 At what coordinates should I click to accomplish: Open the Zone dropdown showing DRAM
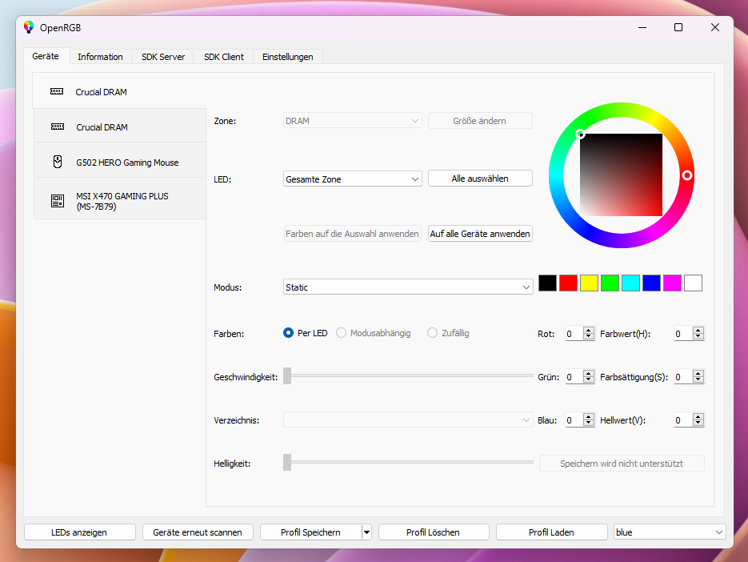tap(353, 121)
